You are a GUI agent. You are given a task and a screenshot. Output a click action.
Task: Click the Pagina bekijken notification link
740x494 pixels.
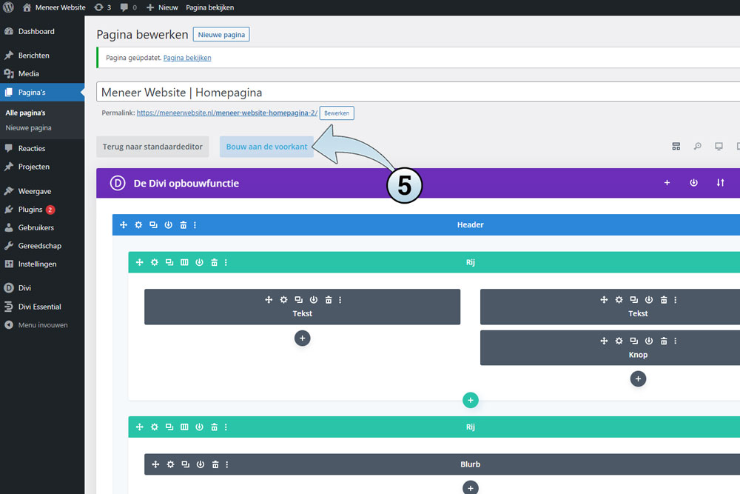tap(186, 58)
